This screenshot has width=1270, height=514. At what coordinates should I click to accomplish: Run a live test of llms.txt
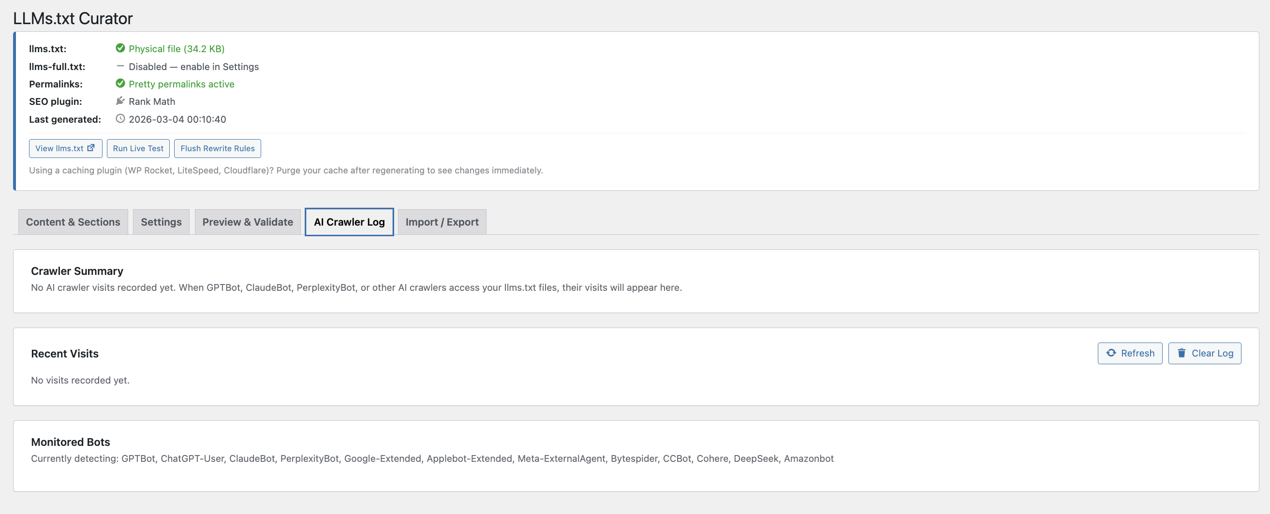click(x=137, y=148)
